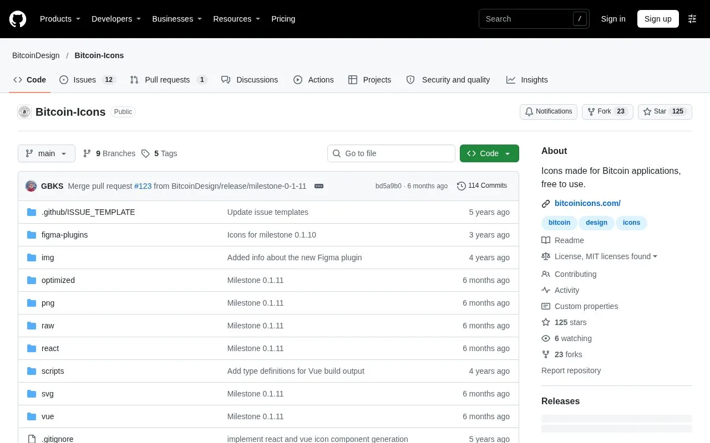Expand the License, MIT licenses found dropdown
The image size is (710, 443).
click(x=606, y=256)
